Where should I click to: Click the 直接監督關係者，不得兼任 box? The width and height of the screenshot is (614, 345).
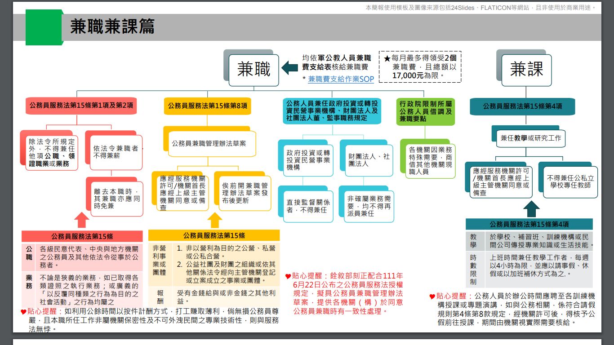(308, 206)
